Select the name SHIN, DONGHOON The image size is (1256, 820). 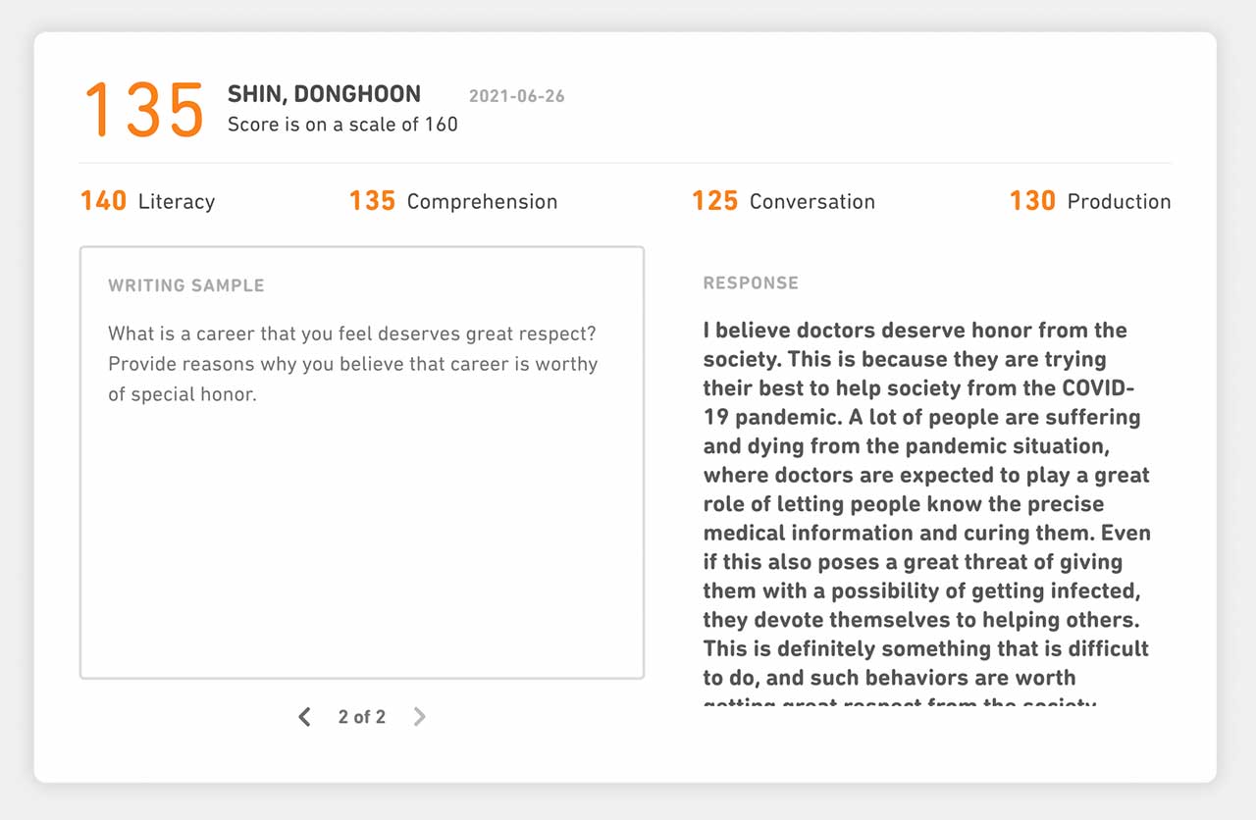(x=324, y=94)
